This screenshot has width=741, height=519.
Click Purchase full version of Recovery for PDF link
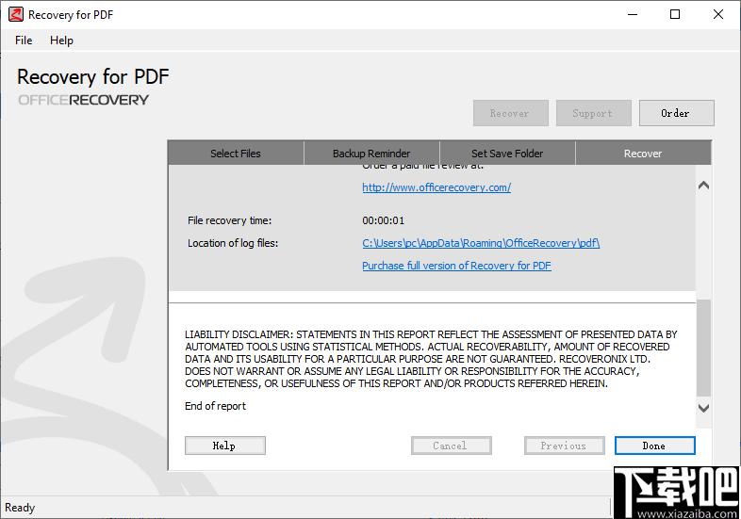pyautogui.click(x=456, y=266)
